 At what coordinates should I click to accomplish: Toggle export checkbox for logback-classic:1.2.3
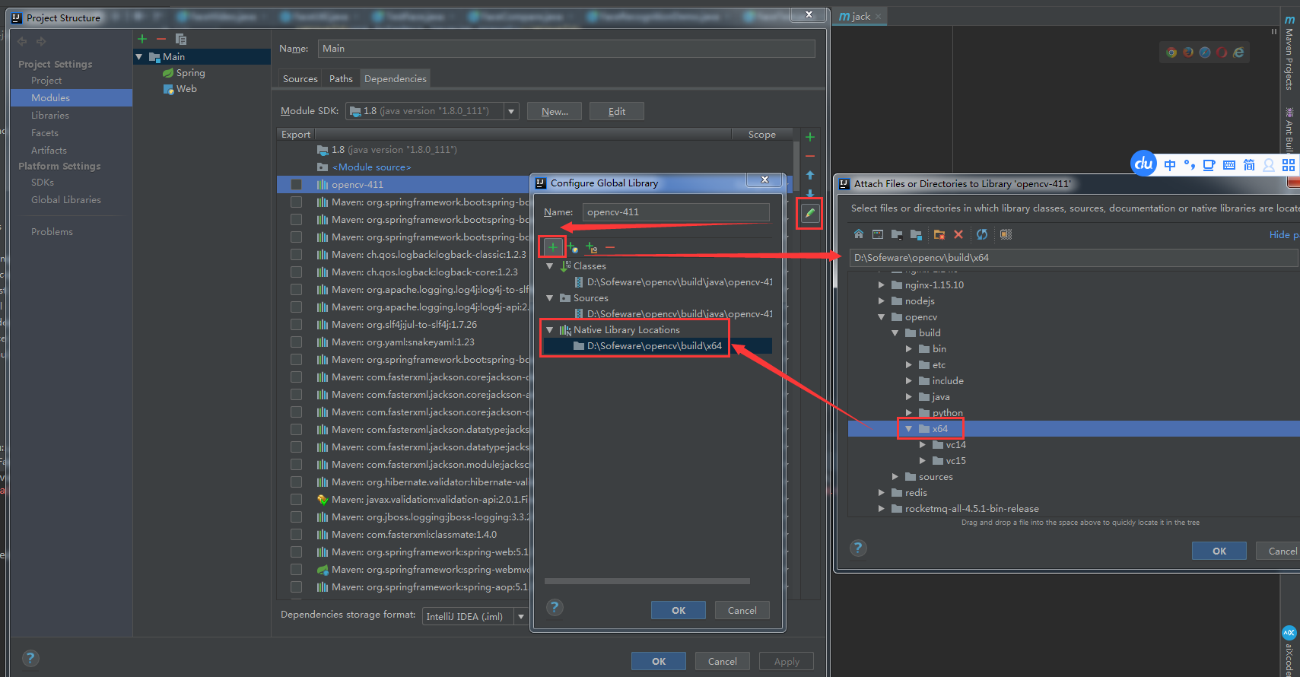(x=297, y=255)
